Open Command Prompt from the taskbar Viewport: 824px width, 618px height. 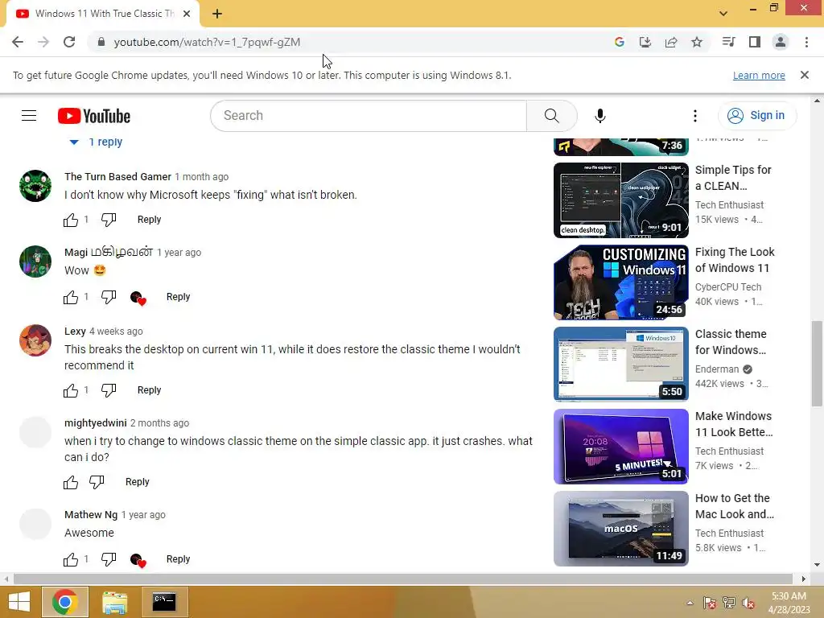pyautogui.click(x=164, y=602)
